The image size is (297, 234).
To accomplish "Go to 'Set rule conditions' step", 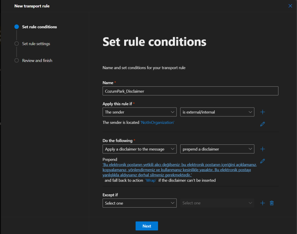I will point(39,27).
